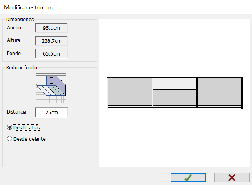Image resolution: width=252 pixels, height=185 pixels.
Task: Click the Distancia field showing 25cm
Action: tap(52, 112)
